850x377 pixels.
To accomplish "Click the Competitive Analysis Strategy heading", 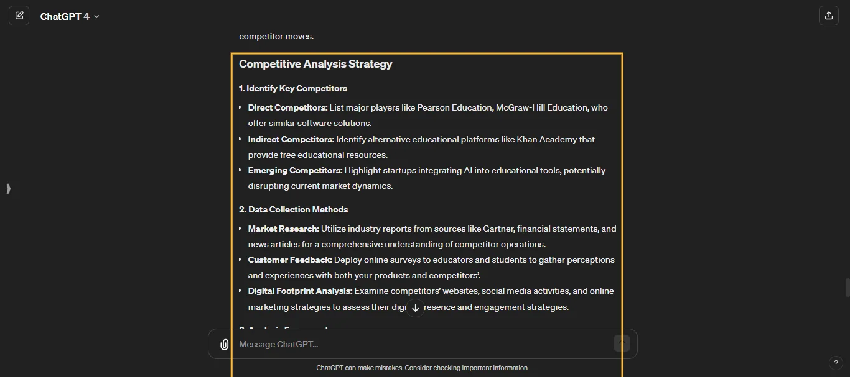I will [x=315, y=64].
